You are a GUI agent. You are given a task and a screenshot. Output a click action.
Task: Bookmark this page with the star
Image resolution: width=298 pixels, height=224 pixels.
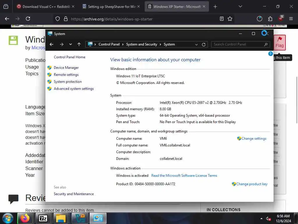pos(230,19)
